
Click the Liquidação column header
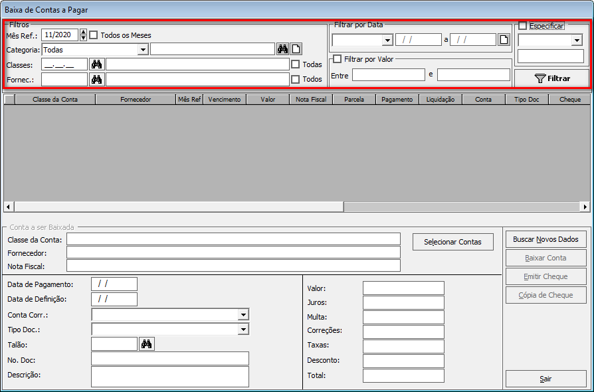441,100
